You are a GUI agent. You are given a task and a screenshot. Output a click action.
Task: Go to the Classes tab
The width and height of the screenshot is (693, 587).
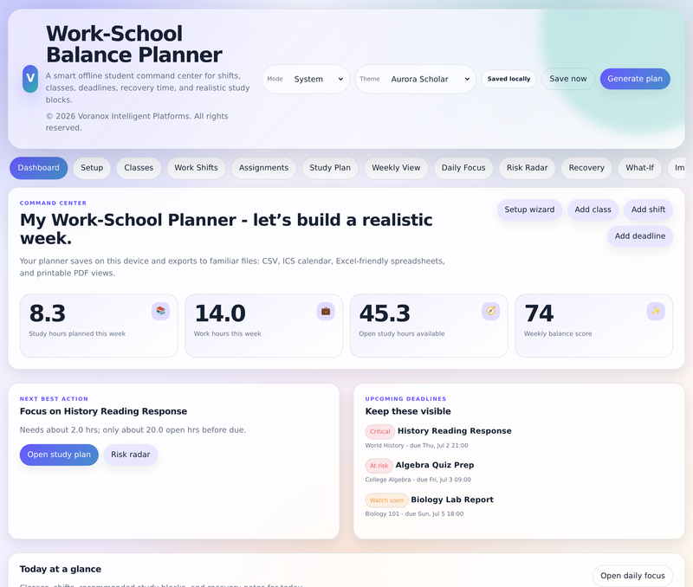click(139, 168)
